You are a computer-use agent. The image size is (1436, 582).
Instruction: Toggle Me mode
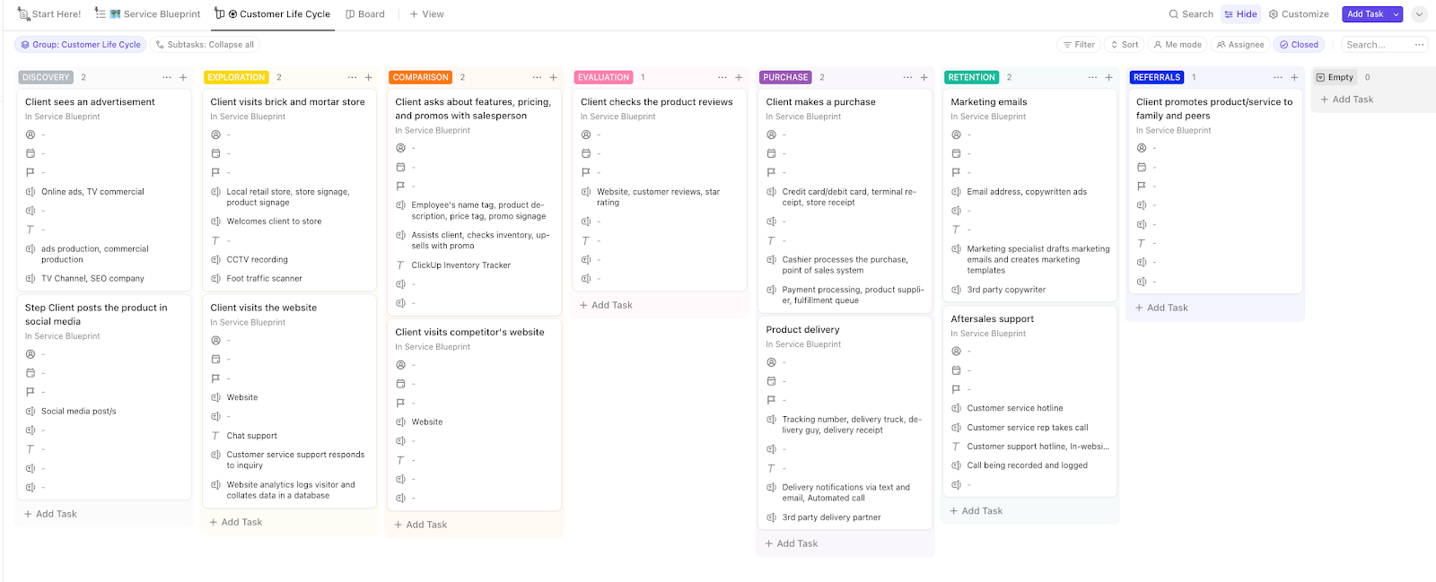[x=1178, y=45]
